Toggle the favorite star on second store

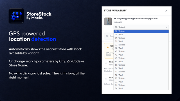[x=106, y=63]
